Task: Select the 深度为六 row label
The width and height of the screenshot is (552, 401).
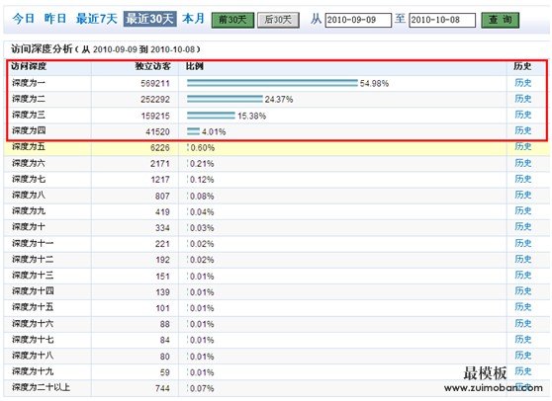Action: pyautogui.click(x=29, y=163)
